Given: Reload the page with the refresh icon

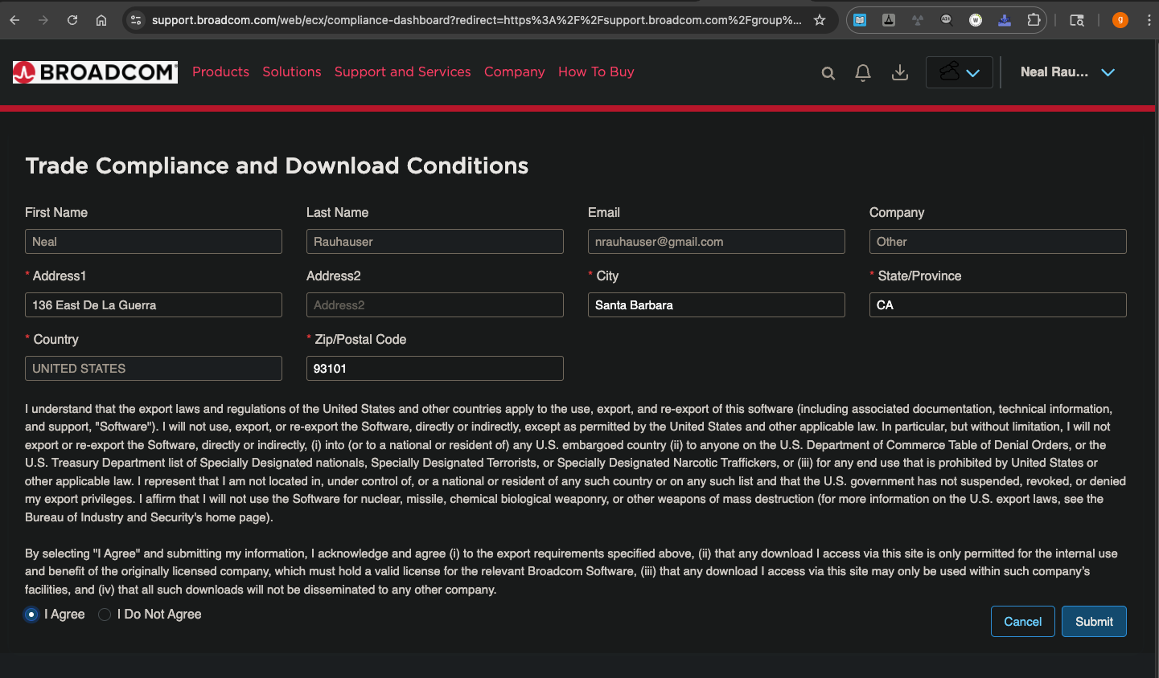Looking at the screenshot, I should click(72, 20).
